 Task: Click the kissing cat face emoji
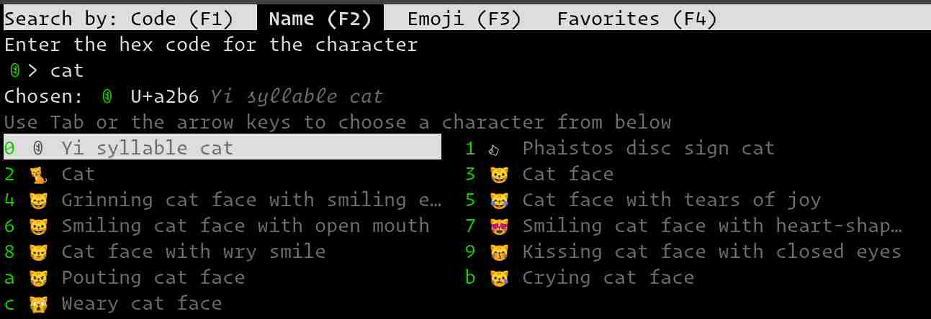point(498,252)
